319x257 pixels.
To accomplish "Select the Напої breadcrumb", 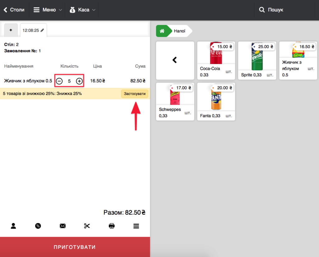I will (x=180, y=31).
